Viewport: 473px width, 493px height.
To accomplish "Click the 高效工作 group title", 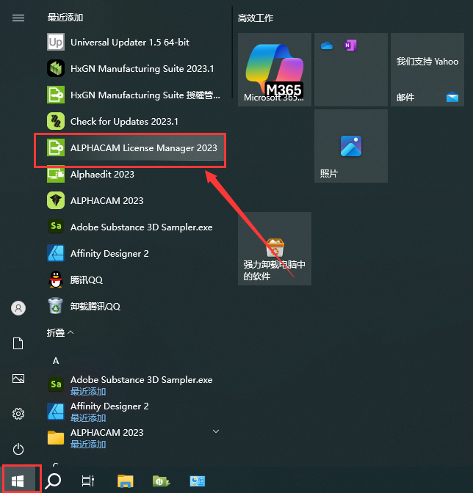I will point(255,18).
